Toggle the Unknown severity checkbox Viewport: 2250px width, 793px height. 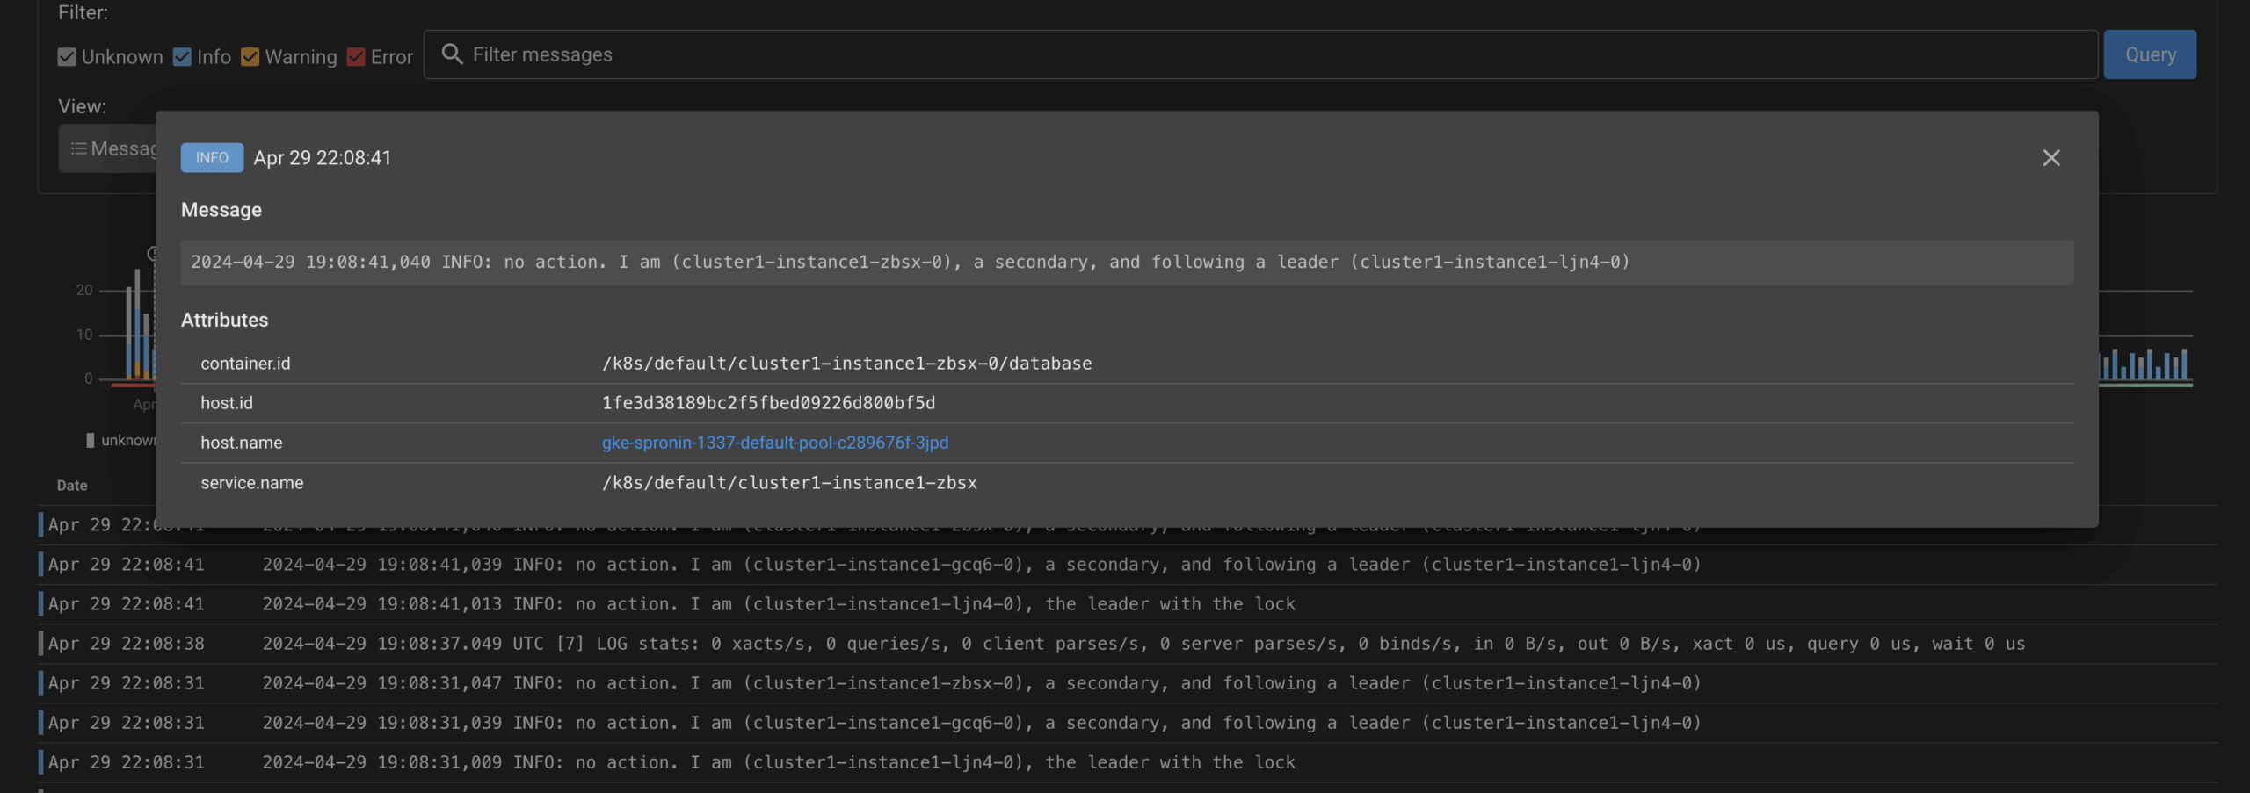tap(67, 57)
